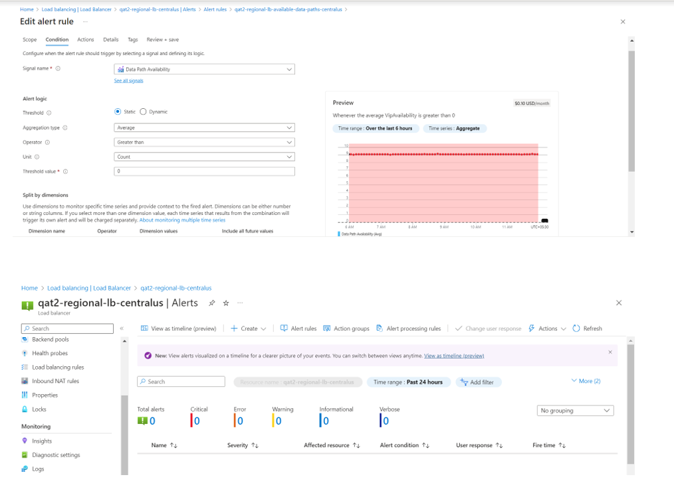The image size is (674, 495).
Task: Click the sidebar Search box
Action: (68, 328)
